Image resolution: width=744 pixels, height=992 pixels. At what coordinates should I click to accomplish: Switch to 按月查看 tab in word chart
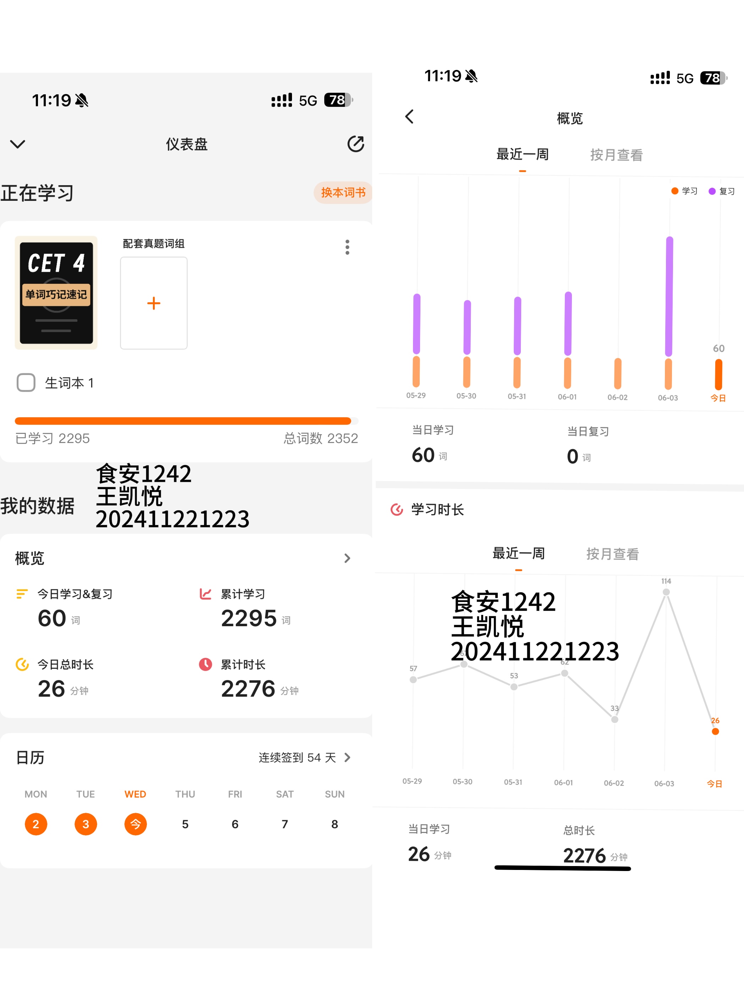(616, 155)
